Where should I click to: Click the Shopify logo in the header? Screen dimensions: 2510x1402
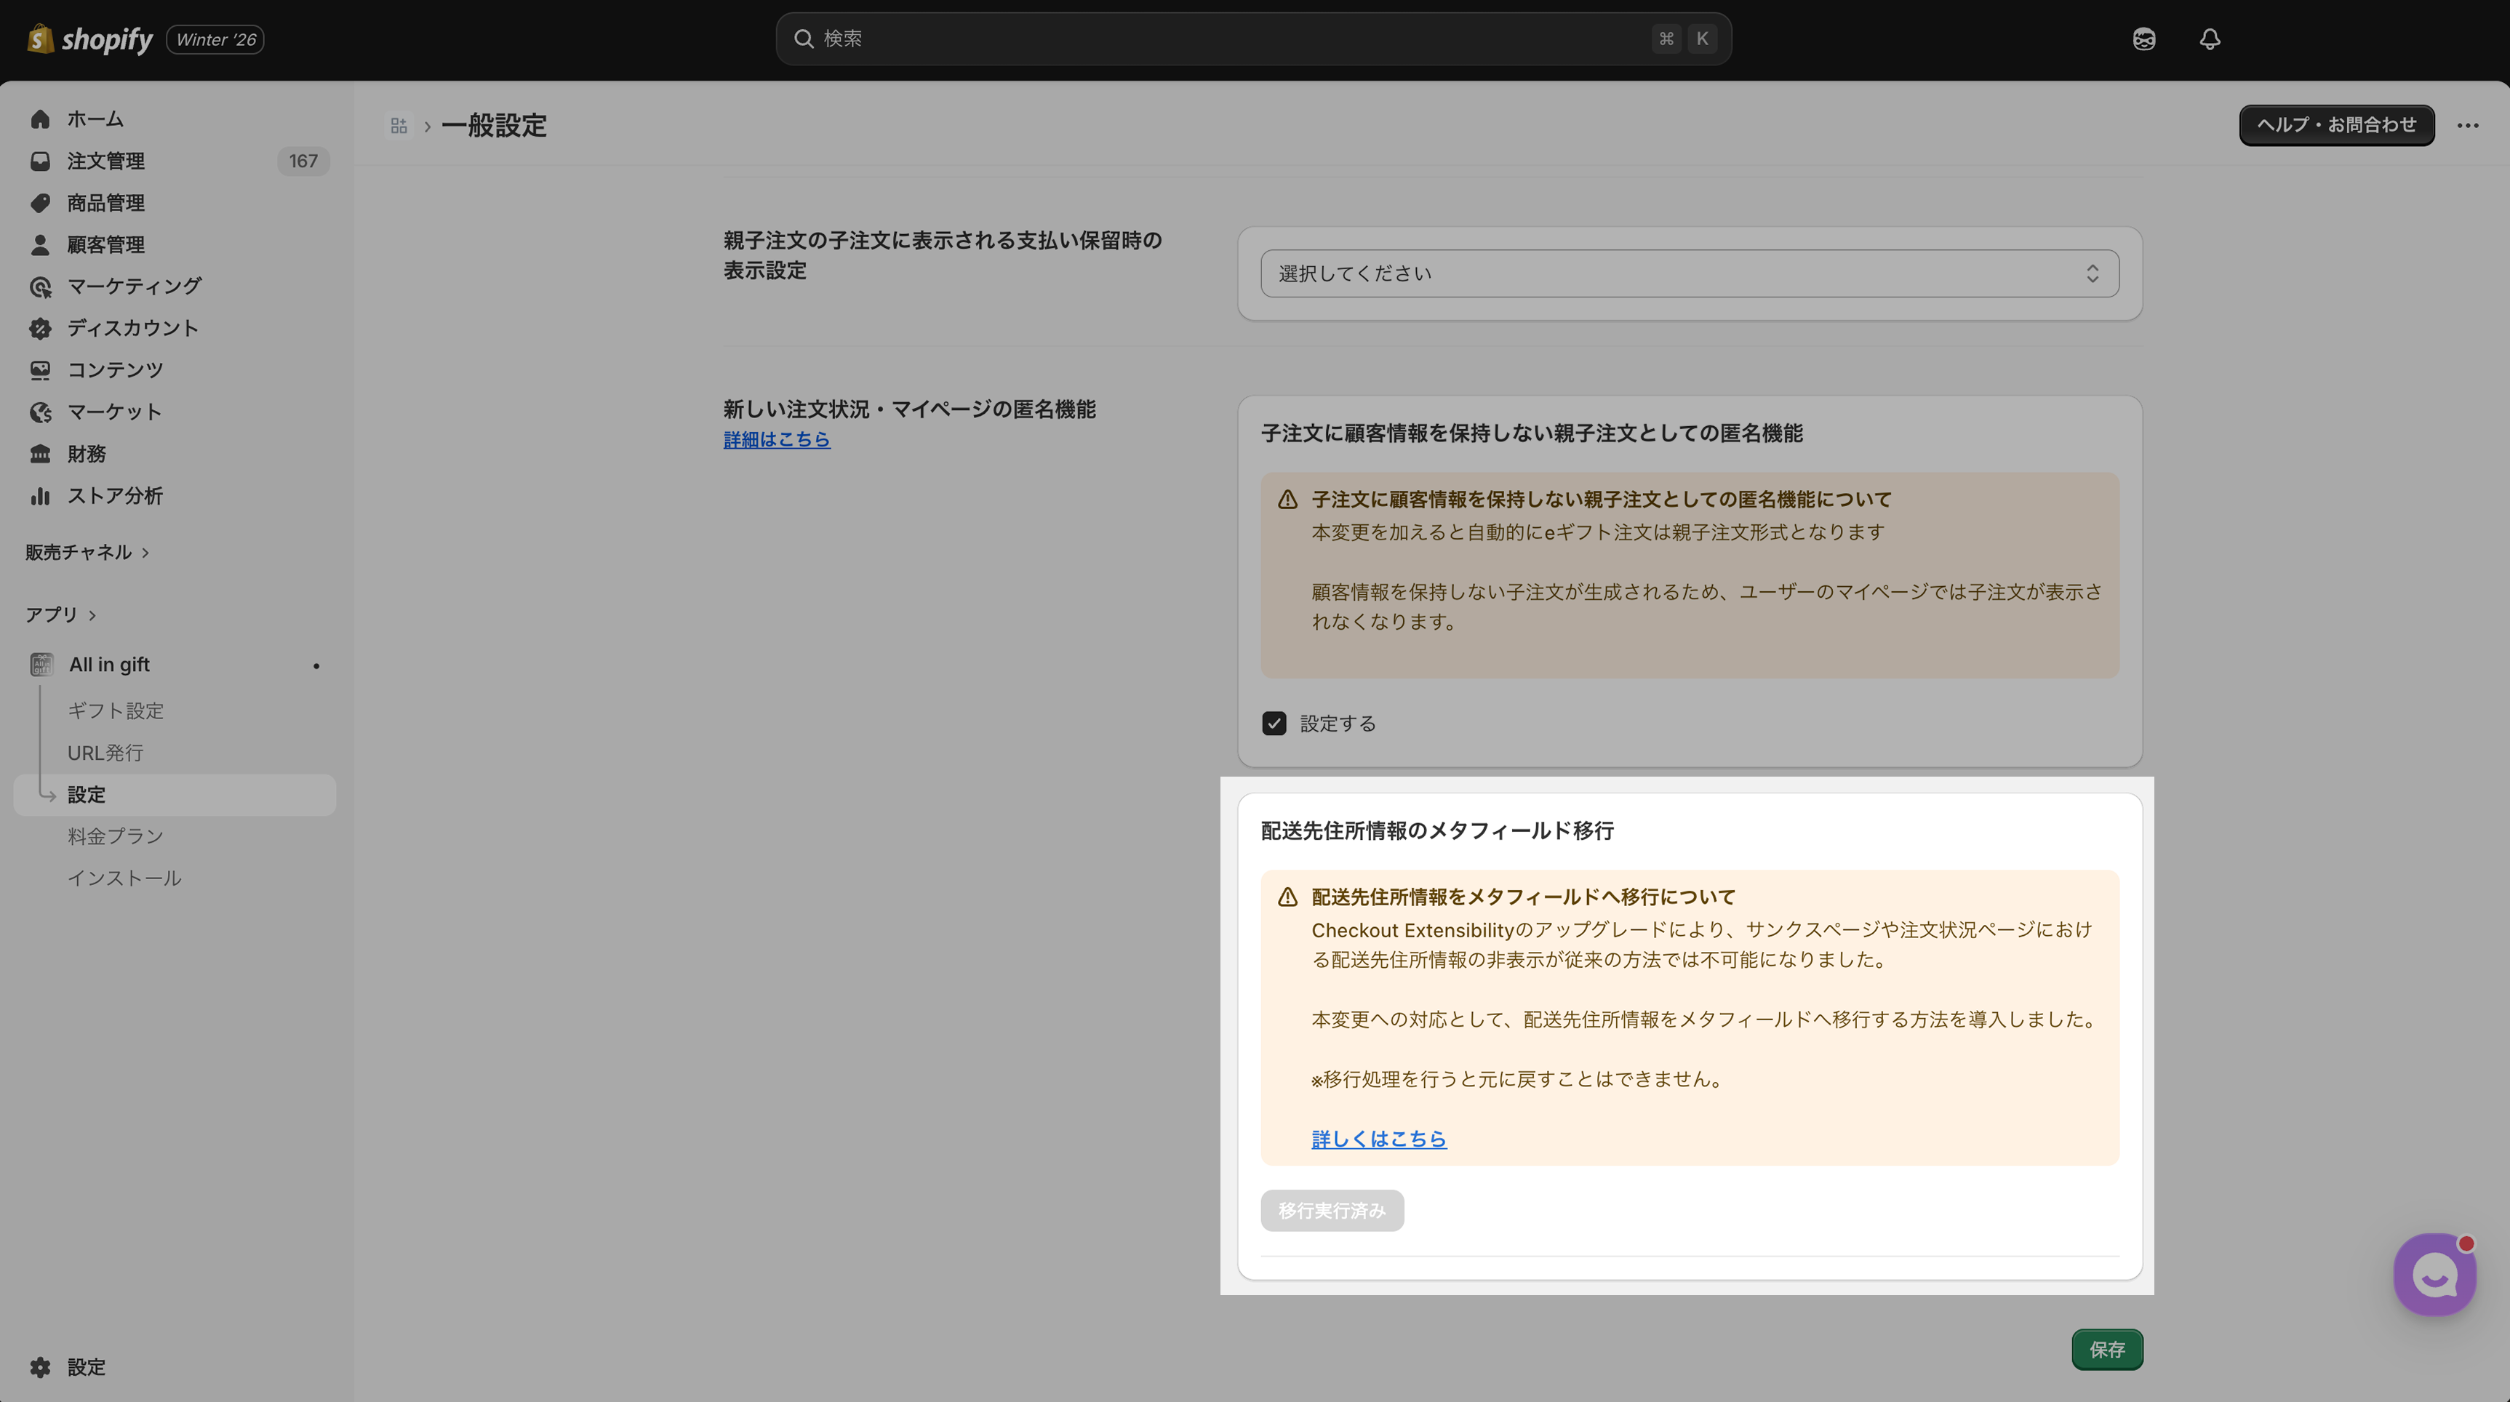[x=89, y=39]
